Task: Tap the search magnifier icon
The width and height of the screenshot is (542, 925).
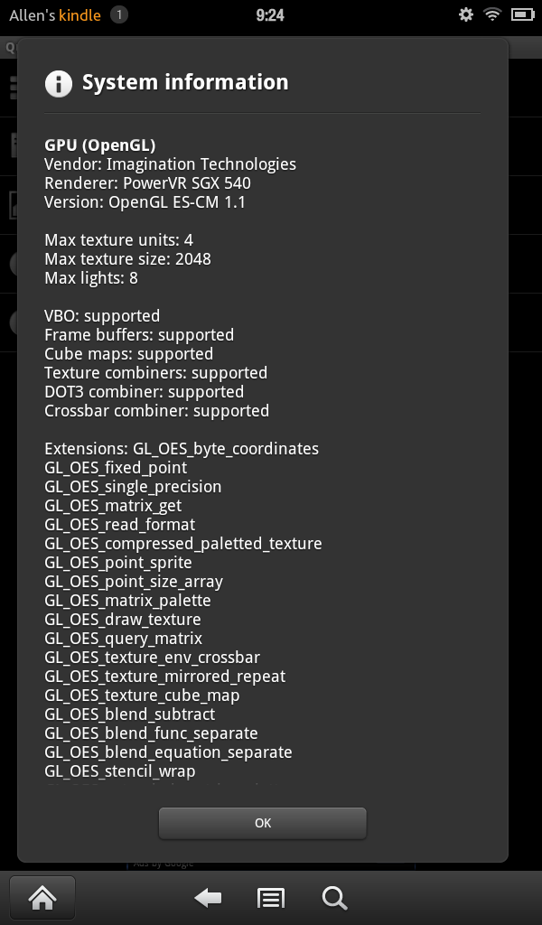Action: [334, 899]
